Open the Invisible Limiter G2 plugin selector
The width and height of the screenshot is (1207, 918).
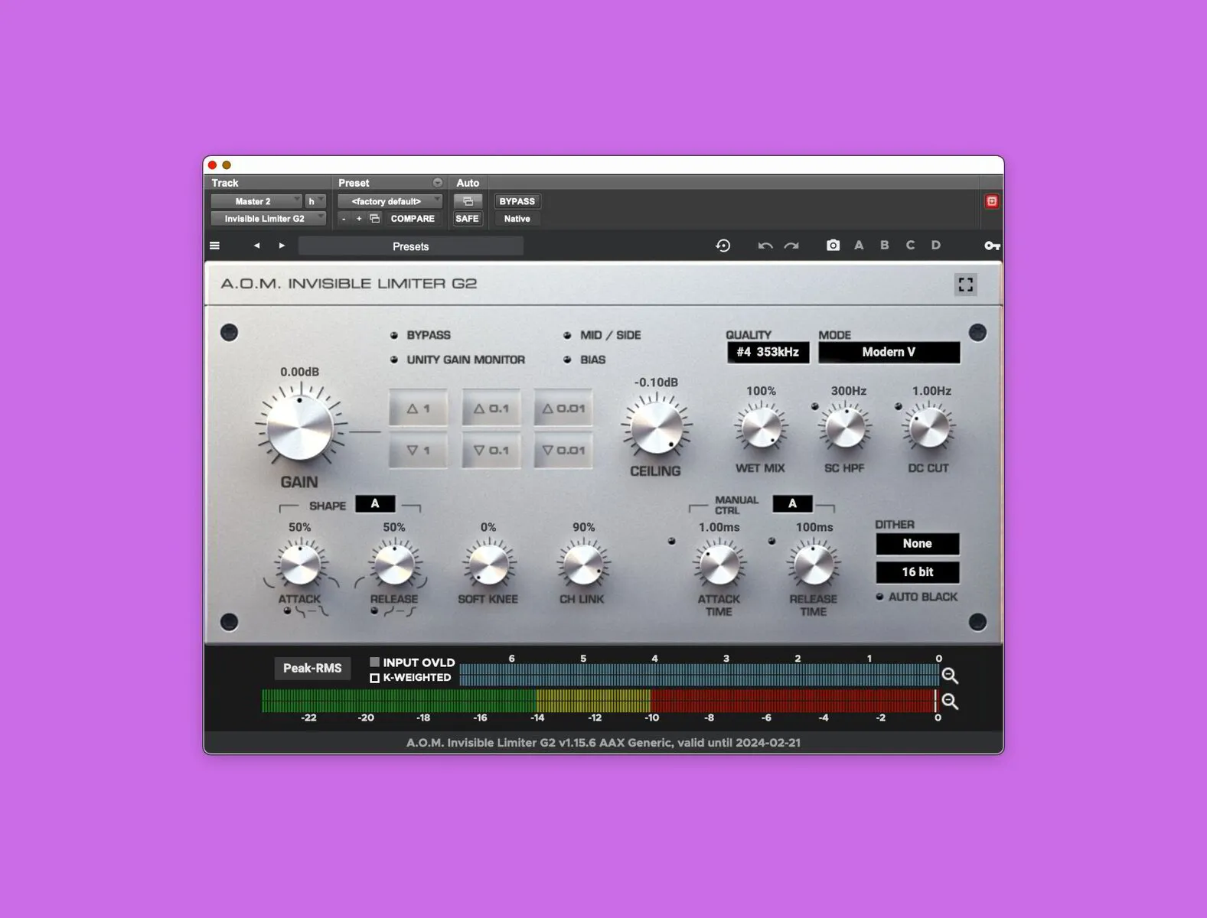268,219
